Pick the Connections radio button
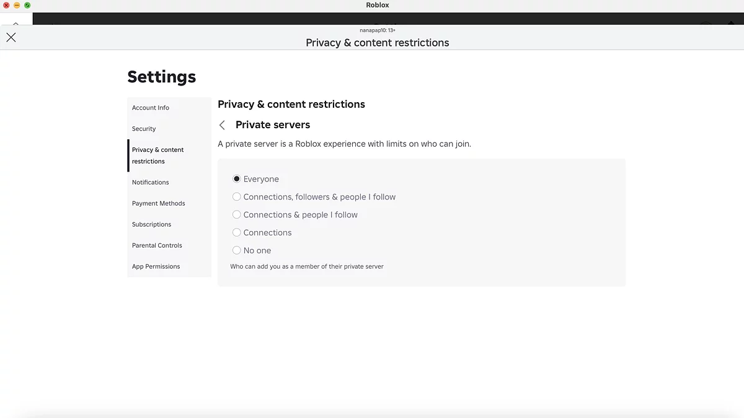 (x=237, y=233)
